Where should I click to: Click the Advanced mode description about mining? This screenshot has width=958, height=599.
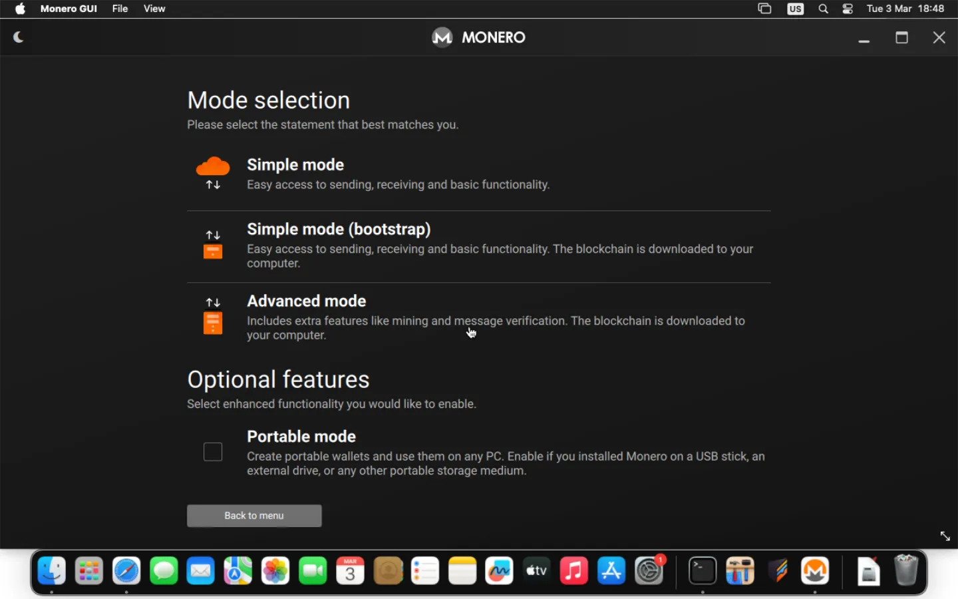coord(496,328)
